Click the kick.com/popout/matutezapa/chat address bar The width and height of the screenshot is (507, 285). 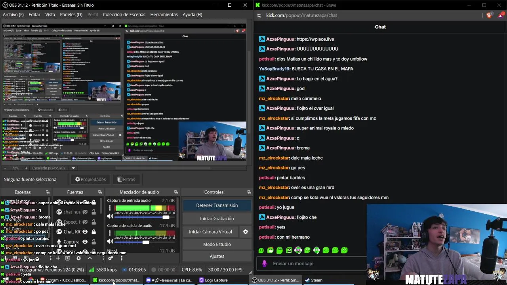pyautogui.click(x=301, y=15)
